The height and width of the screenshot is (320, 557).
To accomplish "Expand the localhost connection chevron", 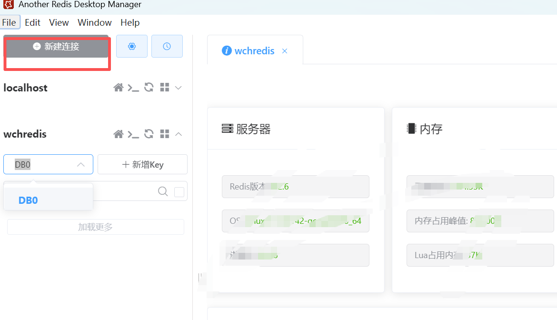I will pyautogui.click(x=179, y=88).
